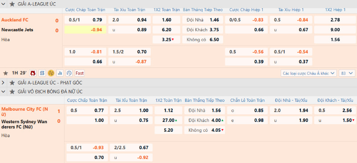Collapse the Giải A-League Úc section
Viewport: 357px width, 163px height.
[x=3, y=4]
